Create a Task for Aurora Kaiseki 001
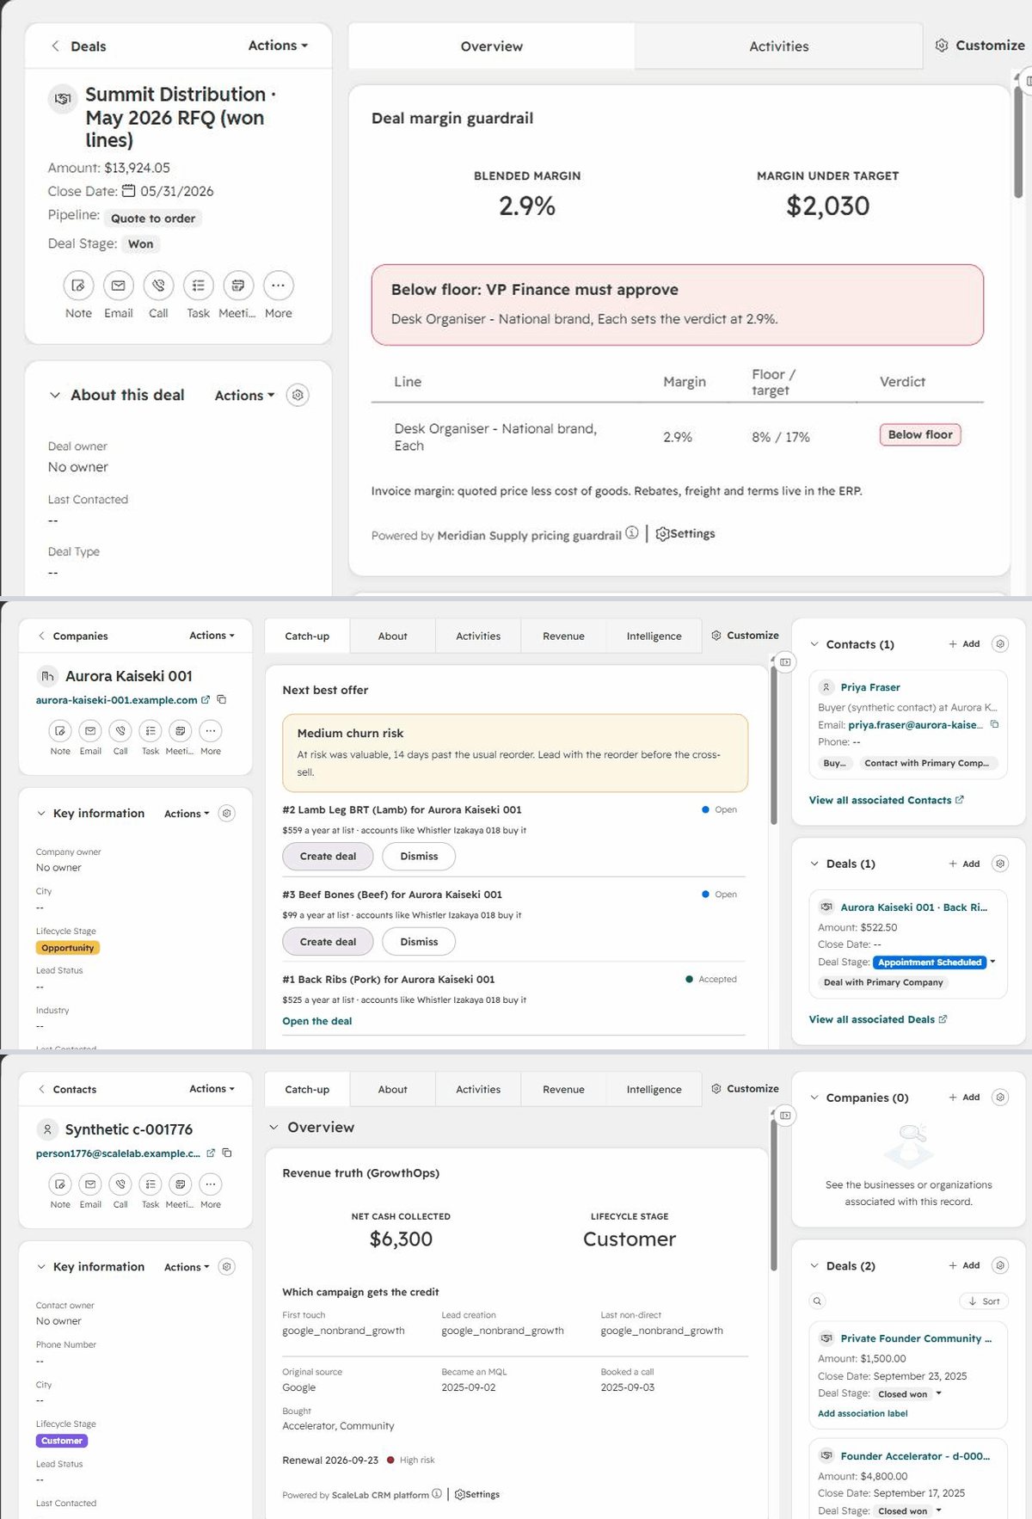The height and width of the screenshot is (1519, 1032). click(150, 730)
